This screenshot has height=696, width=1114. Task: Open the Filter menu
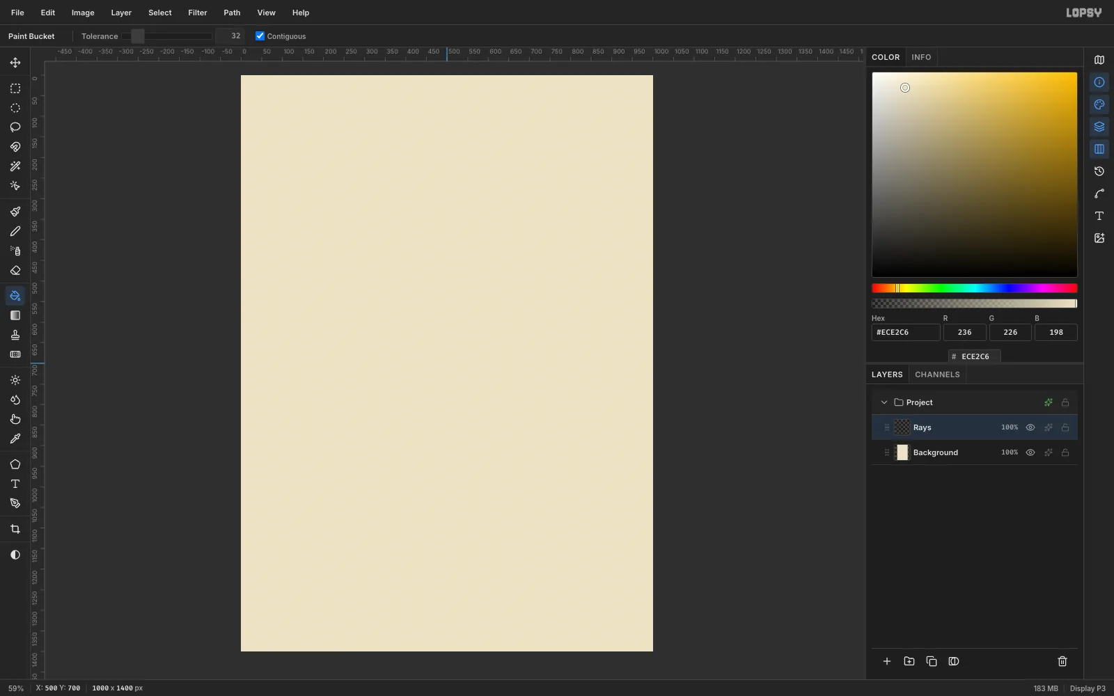(x=198, y=13)
